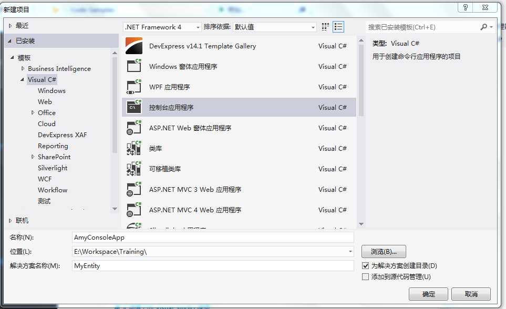Collapse the Visual C# tree node
The image size is (506, 309).
tap(22, 79)
